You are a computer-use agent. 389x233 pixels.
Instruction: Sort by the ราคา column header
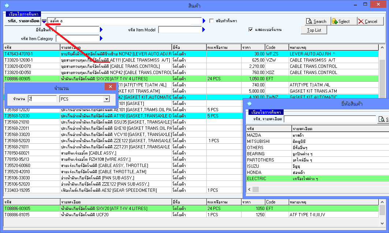[253, 48]
